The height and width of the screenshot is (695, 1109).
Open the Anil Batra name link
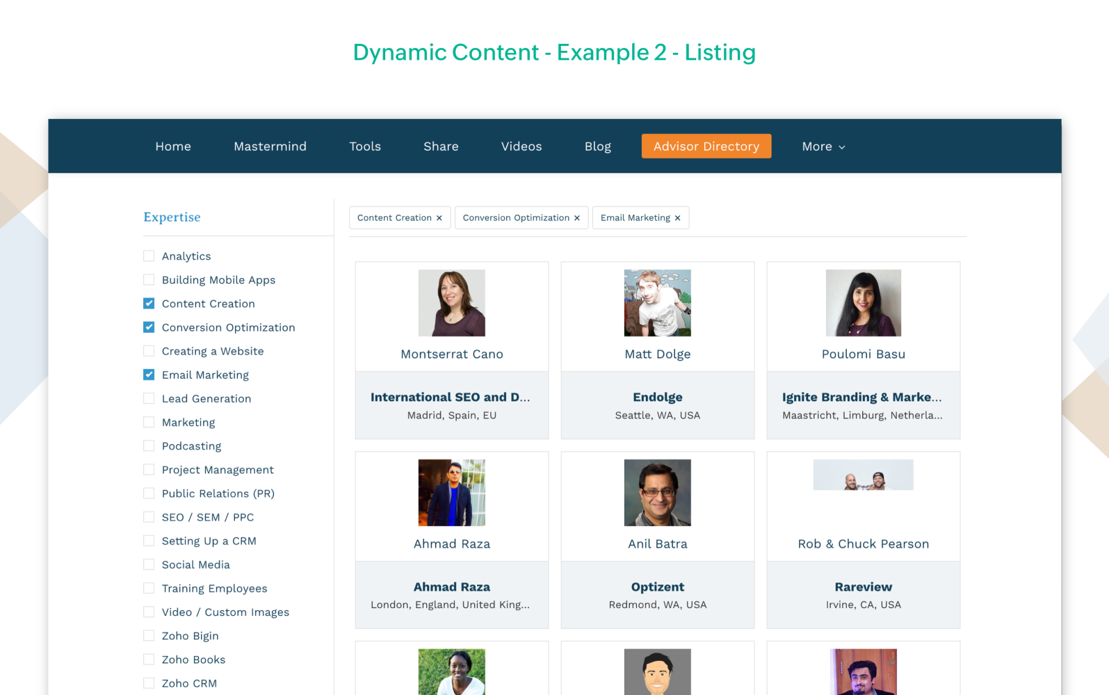pyautogui.click(x=658, y=543)
